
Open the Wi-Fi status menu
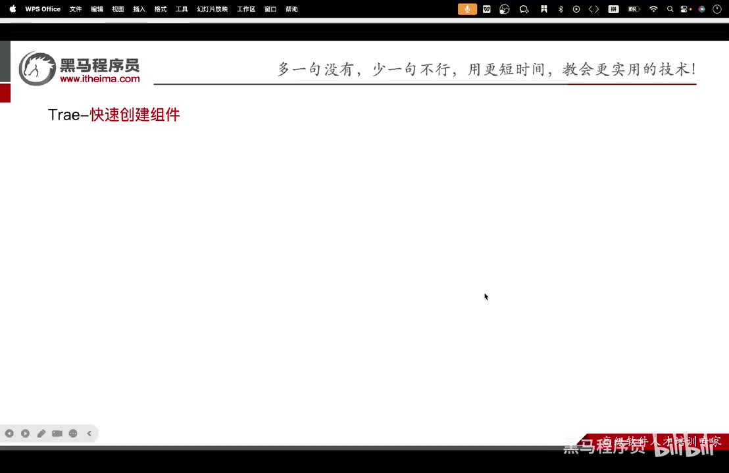[653, 9]
